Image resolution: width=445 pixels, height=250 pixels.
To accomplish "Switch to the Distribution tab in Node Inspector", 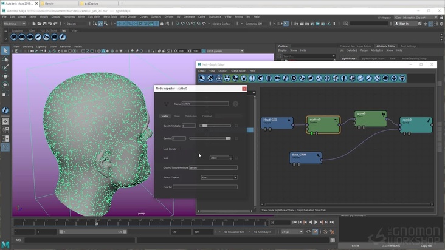I will coord(191,116).
